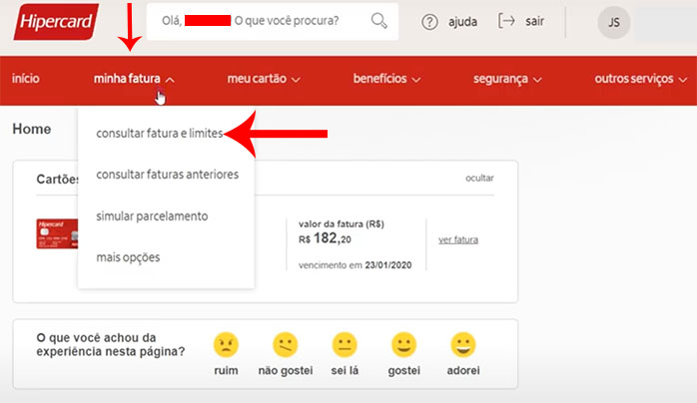Select the neutral 'sei lá' face
Image resolution: width=697 pixels, height=403 pixels.
click(x=345, y=344)
